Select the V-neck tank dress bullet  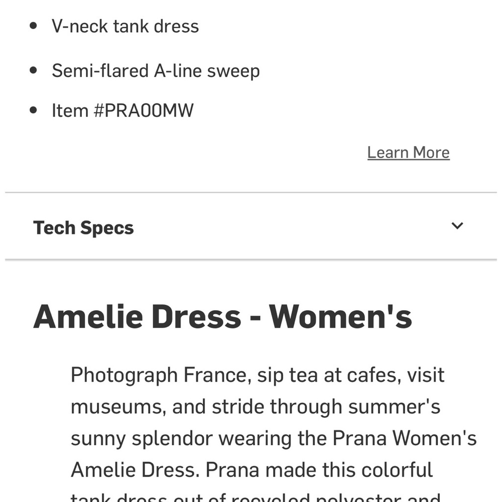point(125,26)
